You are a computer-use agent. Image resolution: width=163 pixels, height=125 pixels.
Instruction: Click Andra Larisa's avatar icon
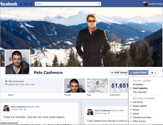click(146, 4)
